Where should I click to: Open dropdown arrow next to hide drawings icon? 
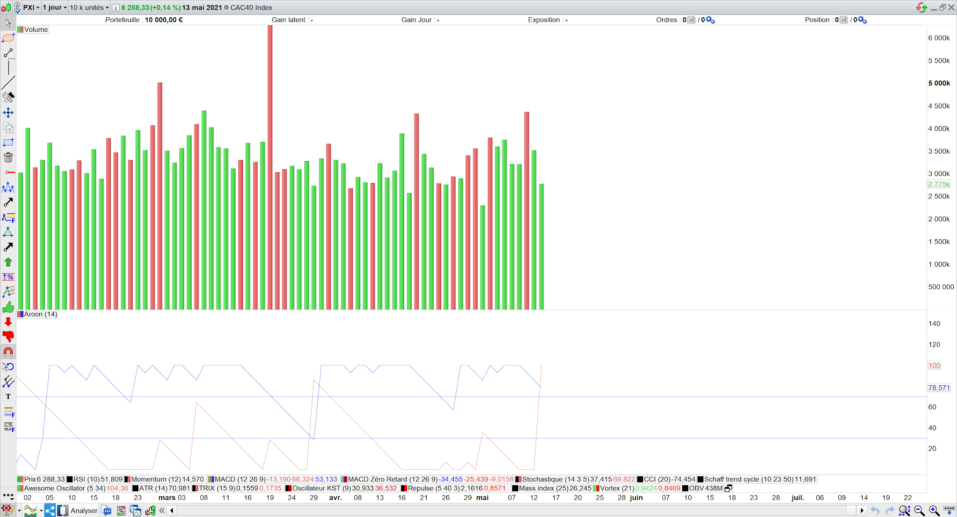pos(19,510)
